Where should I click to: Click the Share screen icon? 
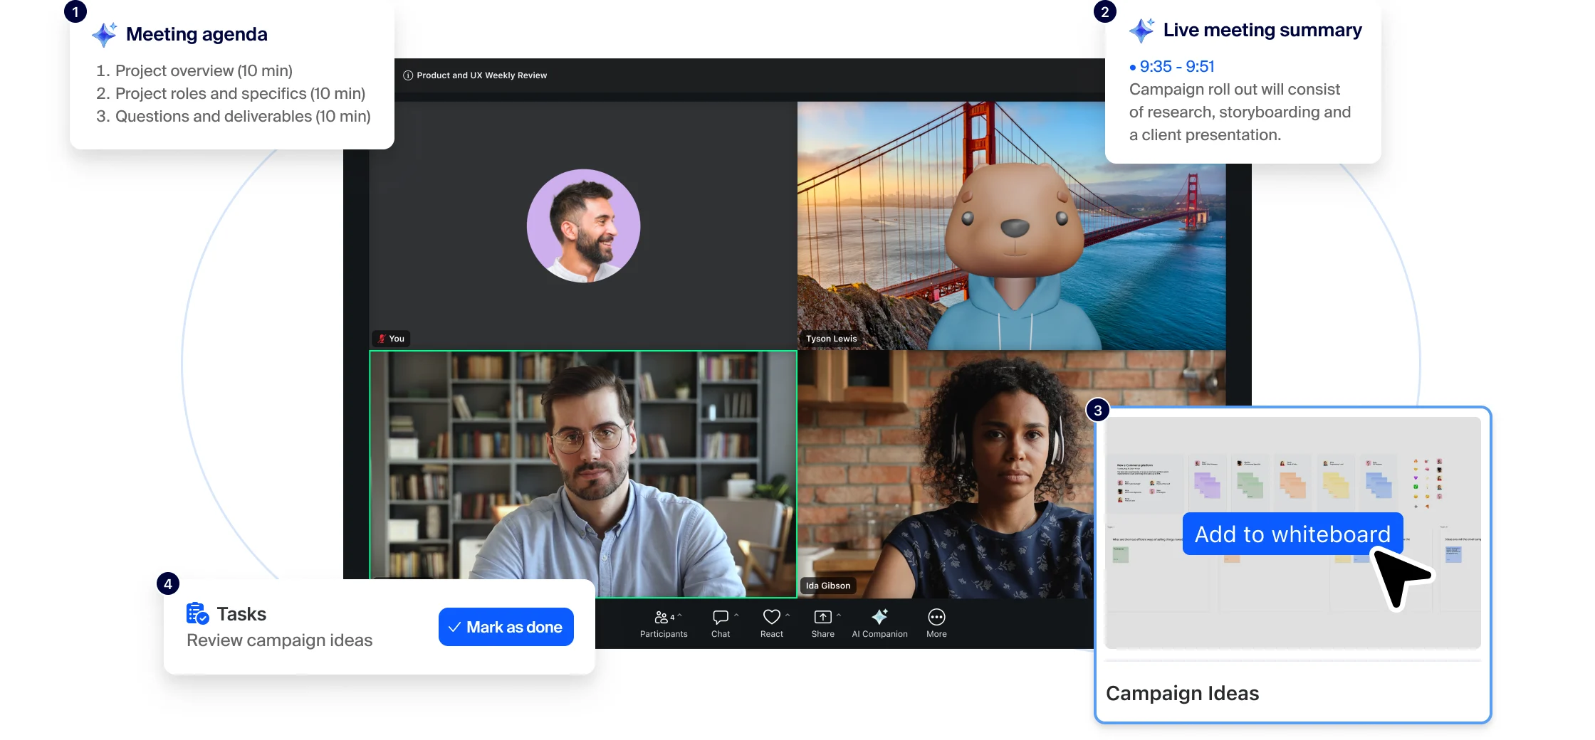(823, 616)
